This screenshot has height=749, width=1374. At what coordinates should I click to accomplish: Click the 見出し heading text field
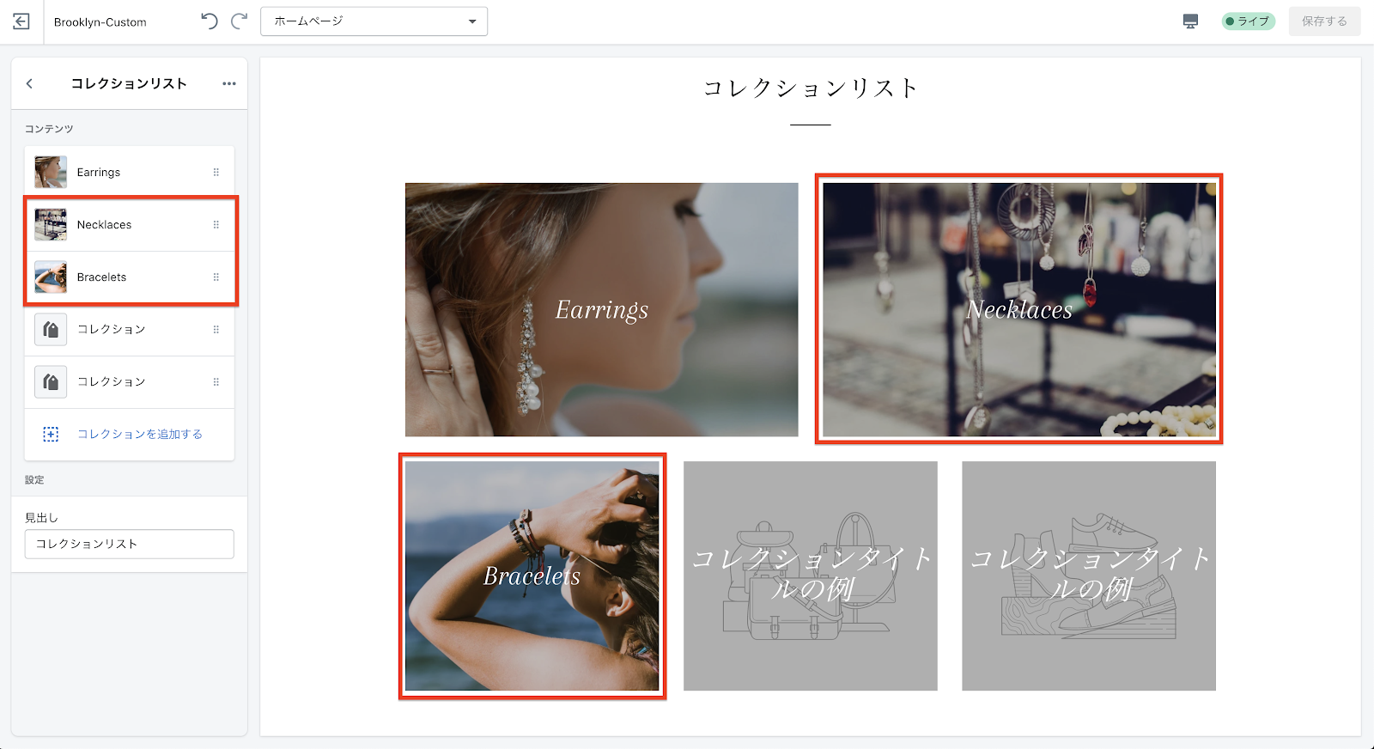point(129,544)
